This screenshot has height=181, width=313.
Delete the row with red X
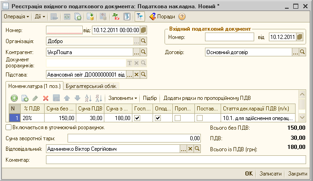coord(46,98)
